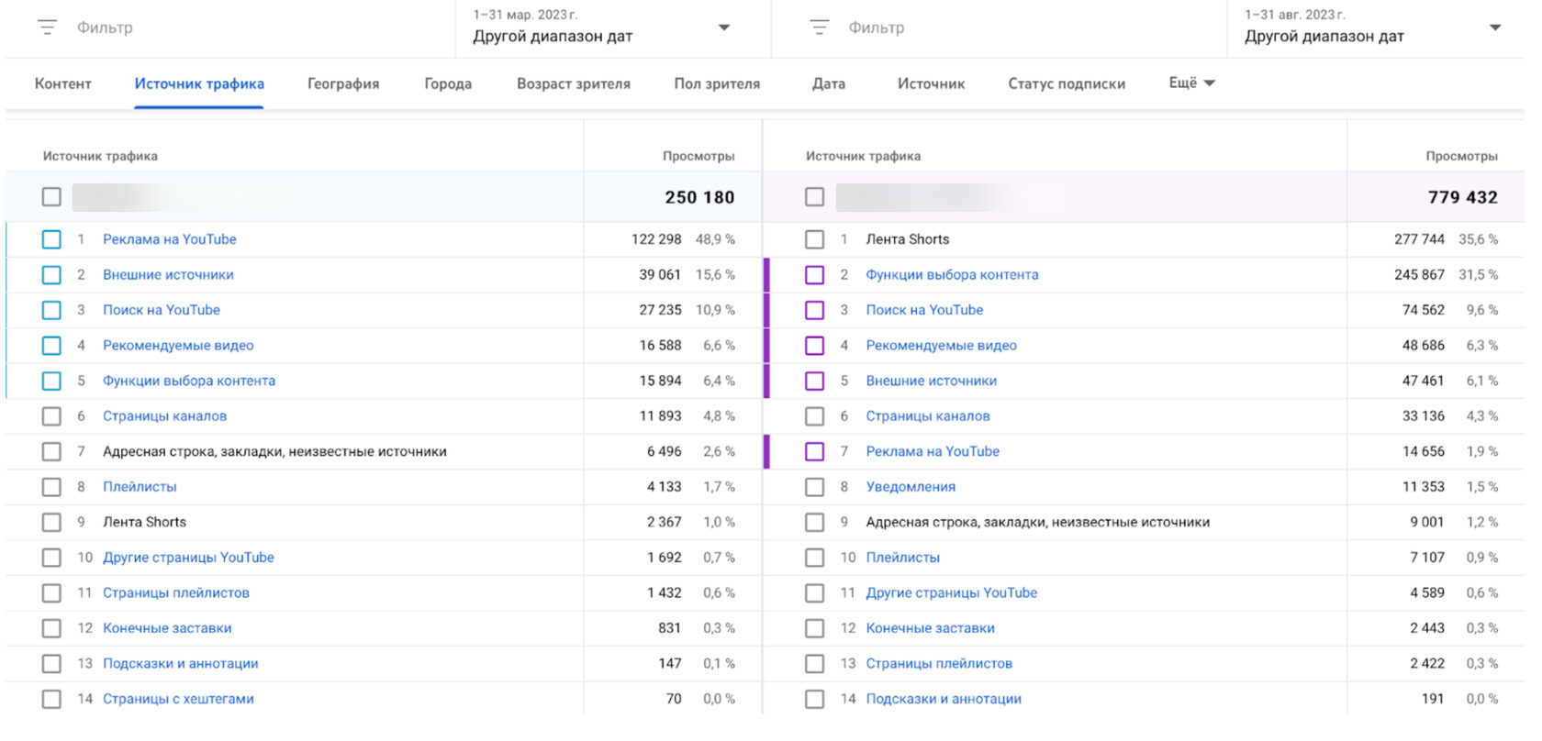Click the 277 744 views cell
Screen dimensions: 1542x741
click(1419, 239)
